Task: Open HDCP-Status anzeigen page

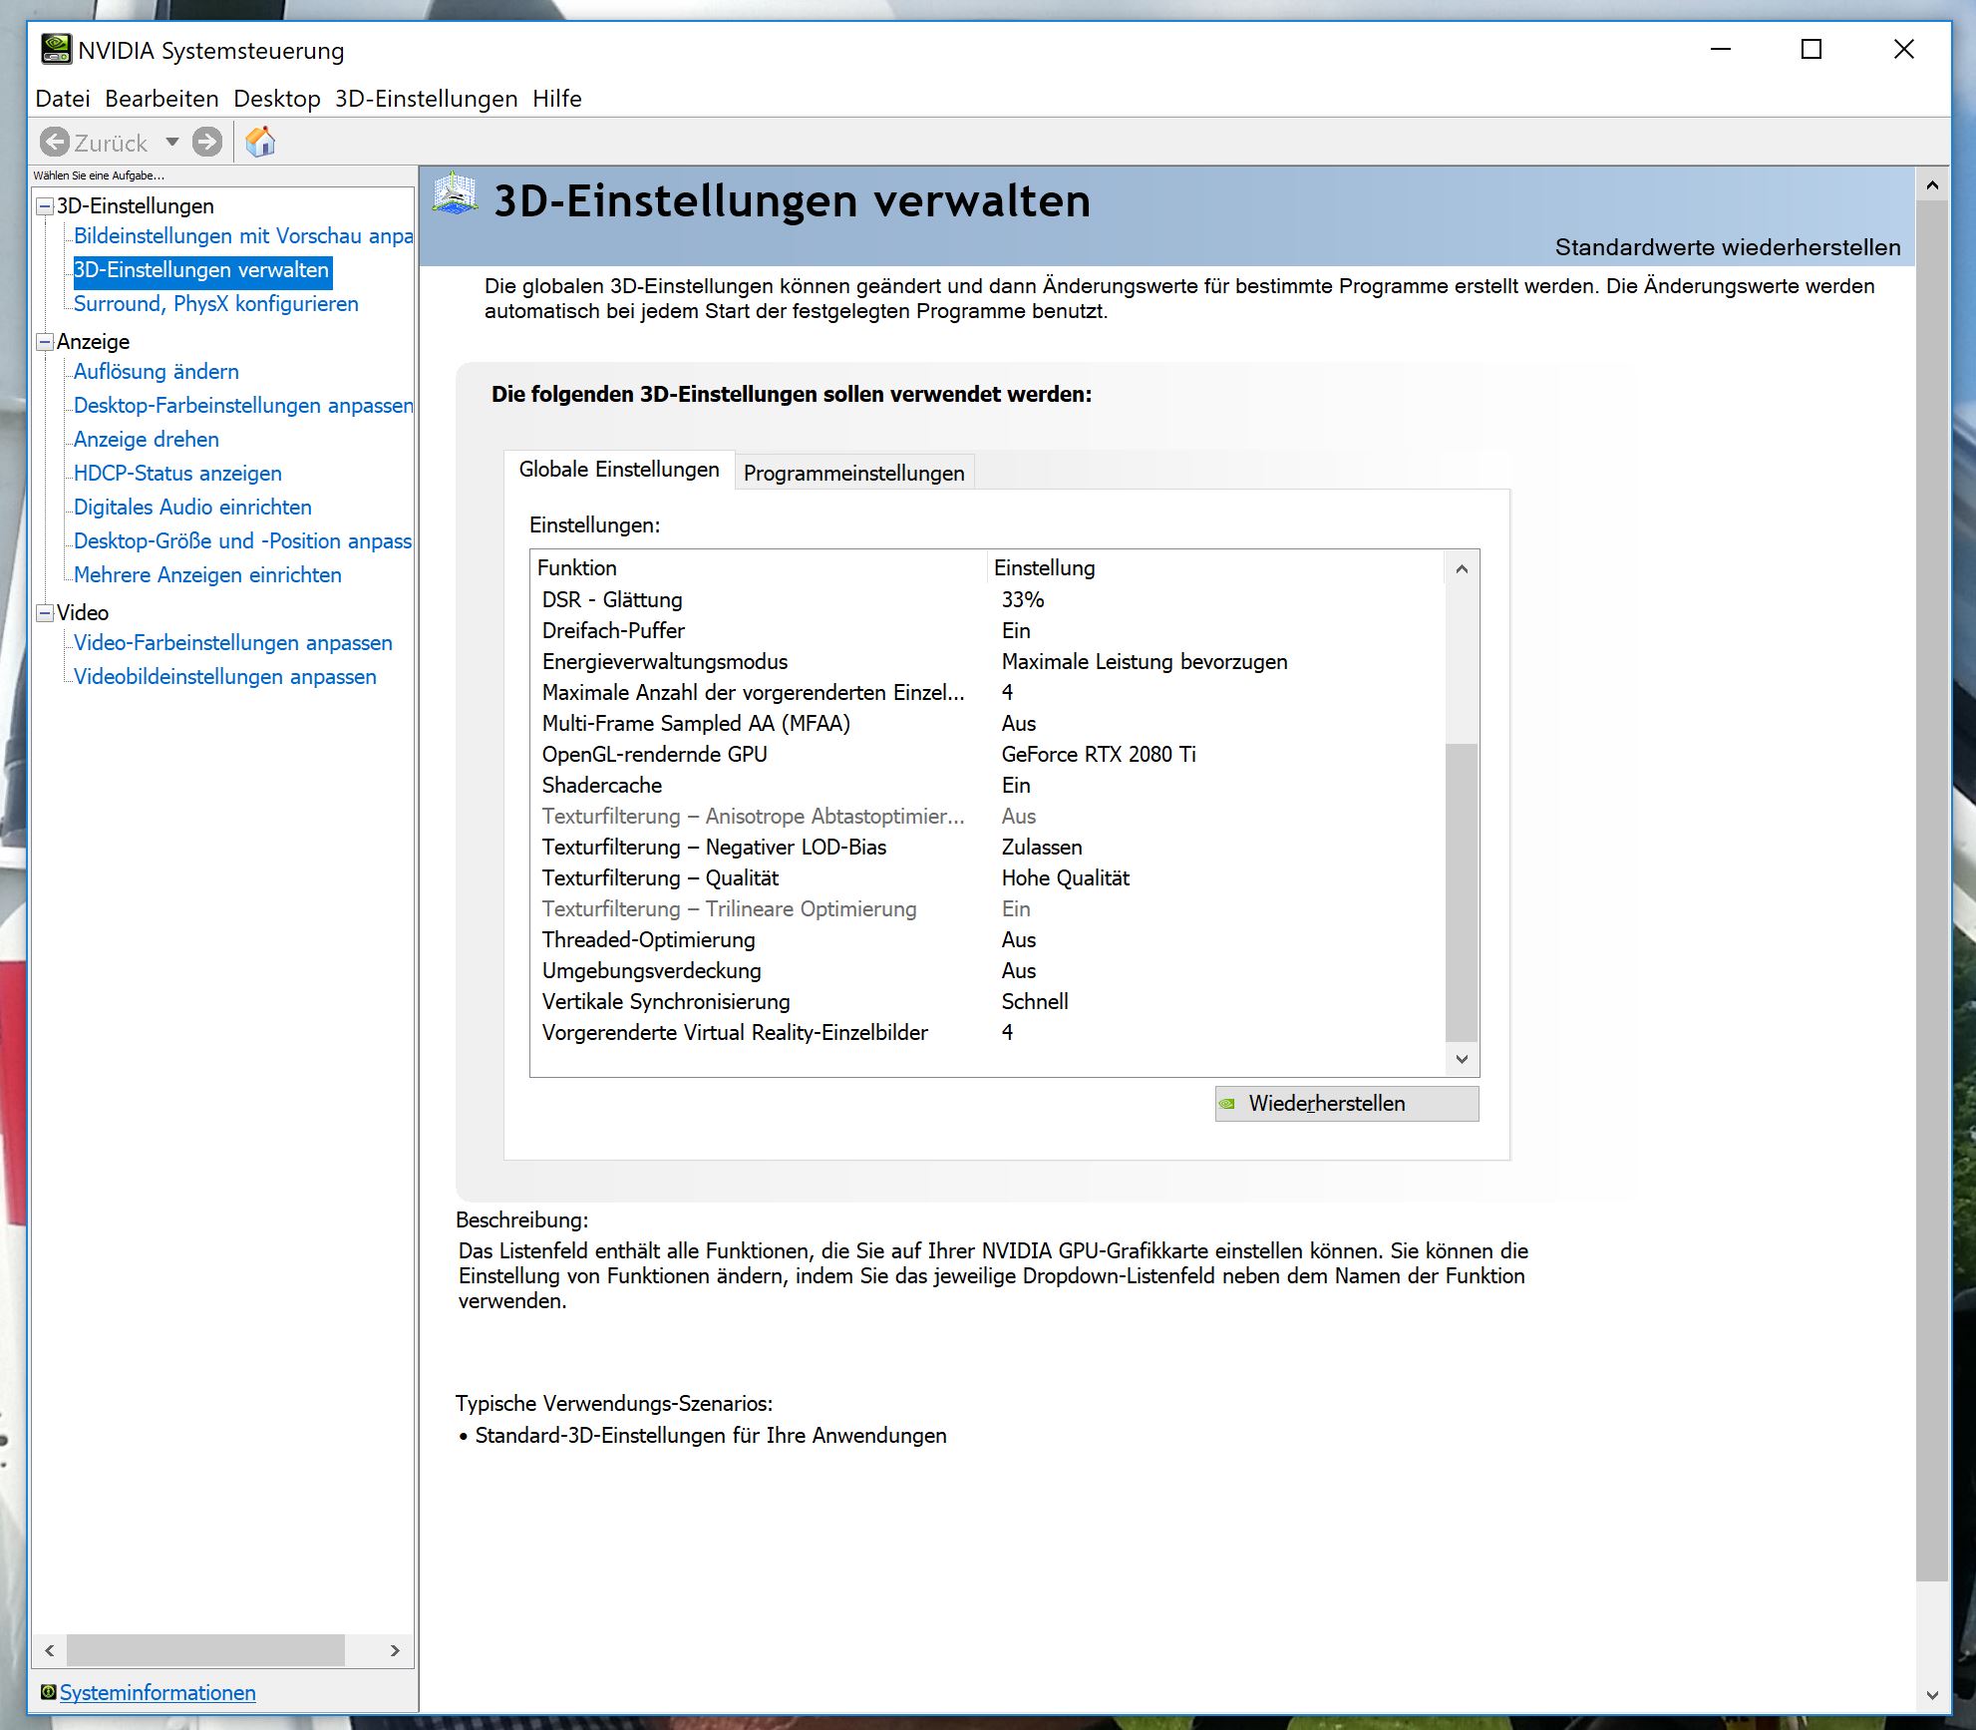Action: [177, 474]
